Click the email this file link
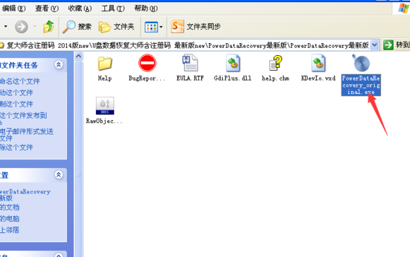Viewport: 410px width, 257px height. (26, 135)
